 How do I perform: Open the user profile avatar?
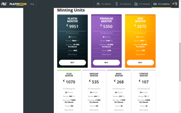(175, 4)
